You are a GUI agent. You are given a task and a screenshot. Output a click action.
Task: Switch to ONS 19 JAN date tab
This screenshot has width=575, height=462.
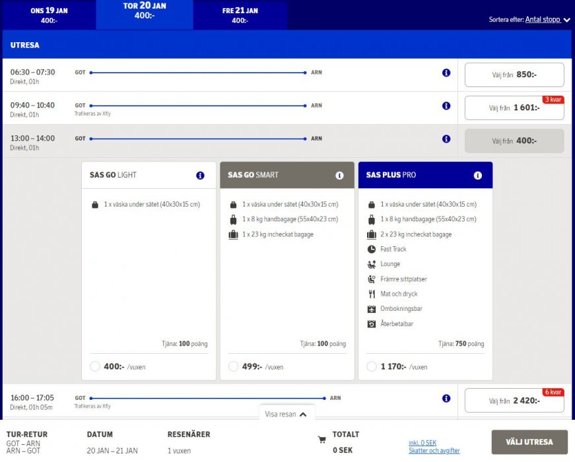[49, 15]
